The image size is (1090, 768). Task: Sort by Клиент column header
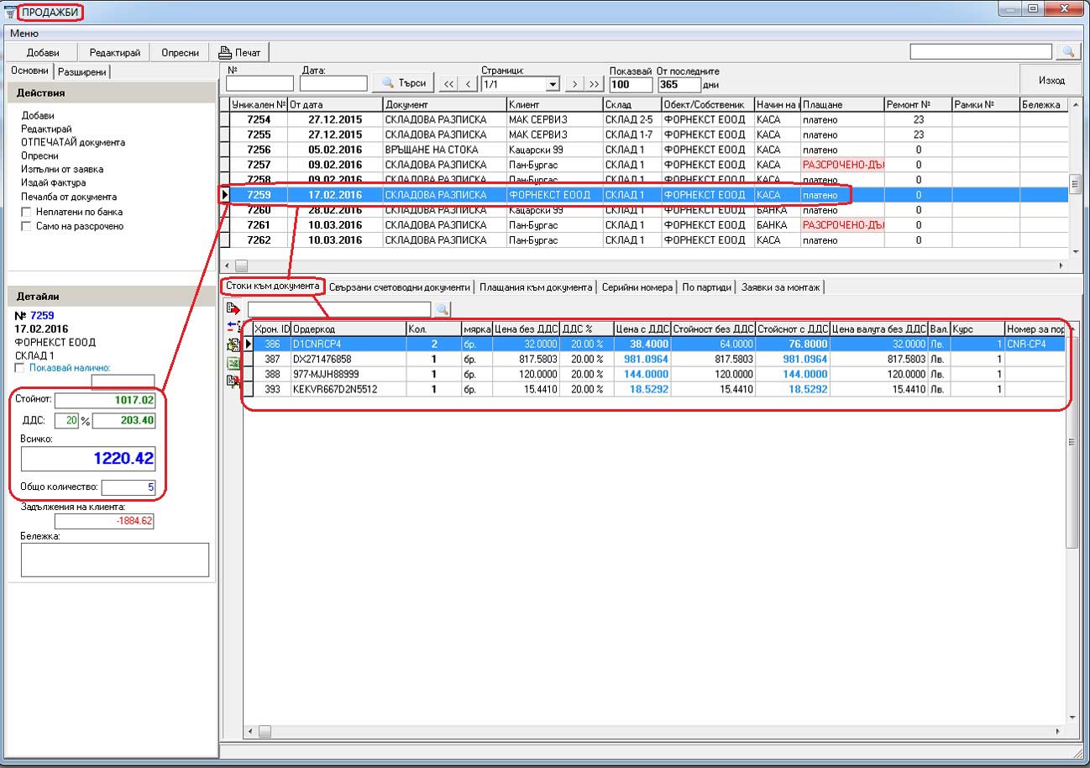554,105
